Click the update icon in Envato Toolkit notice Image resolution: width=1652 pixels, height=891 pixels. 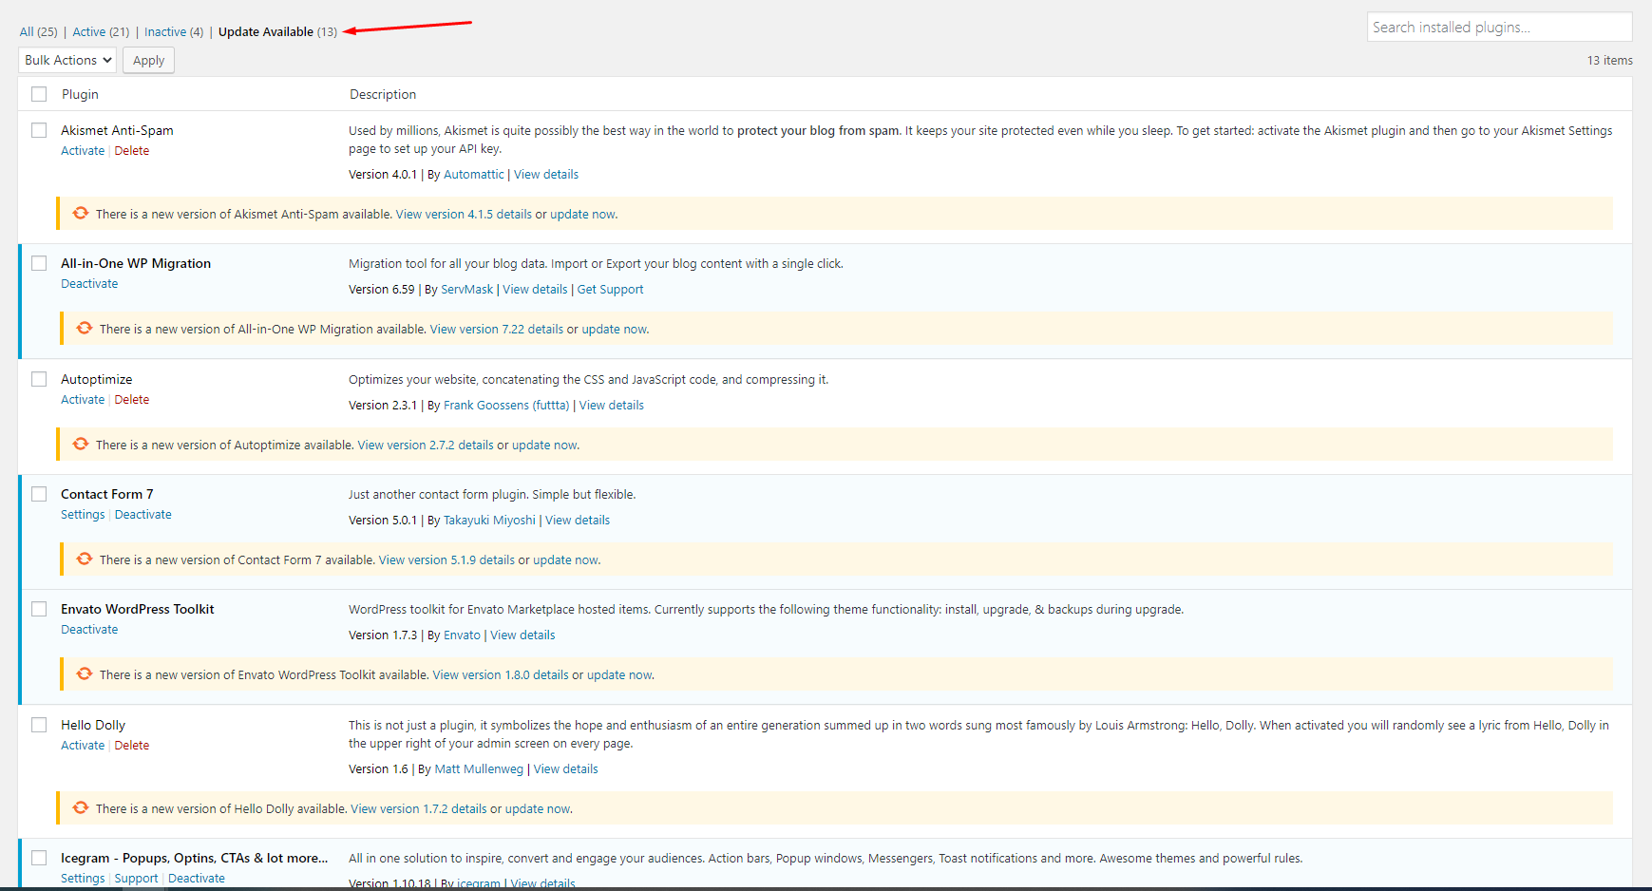(x=85, y=674)
